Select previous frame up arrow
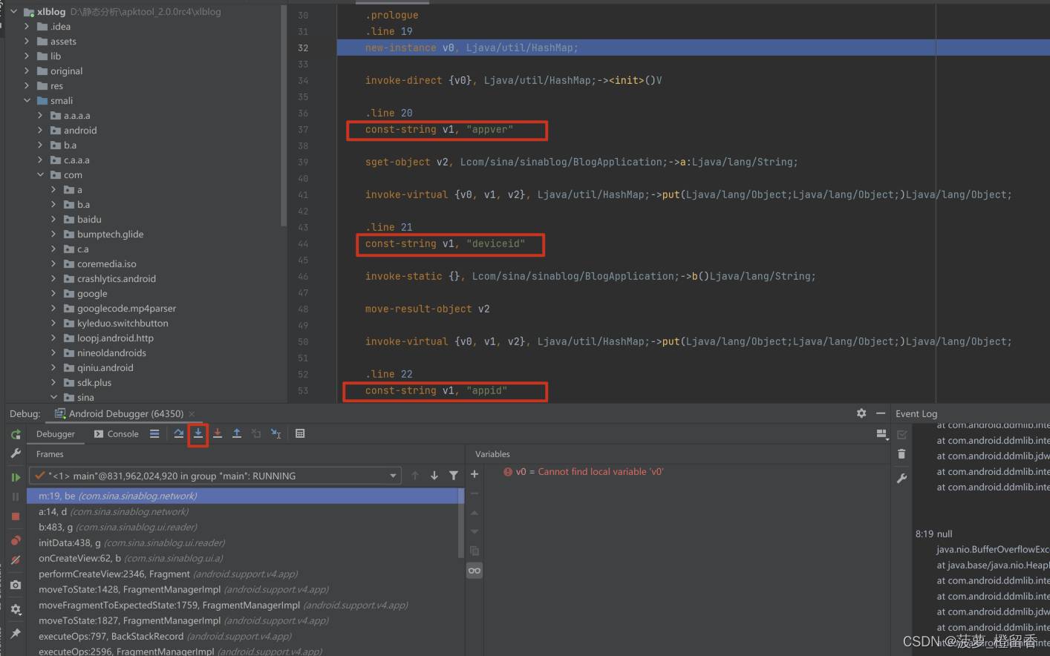Screen dimensions: 1050x656 (x=415, y=476)
